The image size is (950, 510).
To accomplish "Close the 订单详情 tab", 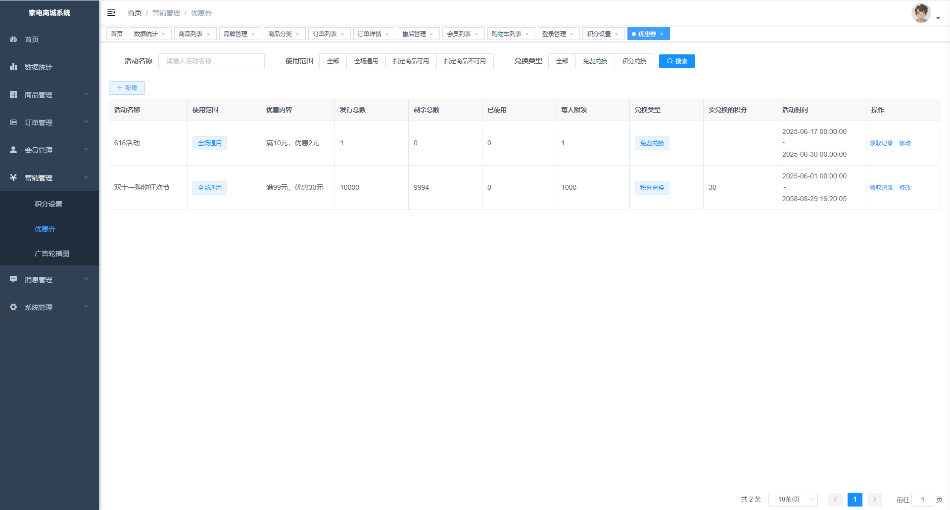I will pyautogui.click(x=387, y=34).
